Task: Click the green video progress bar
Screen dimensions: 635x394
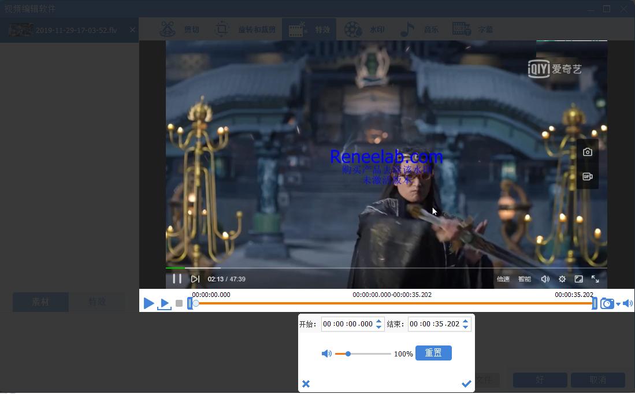Action: (175, 267)
